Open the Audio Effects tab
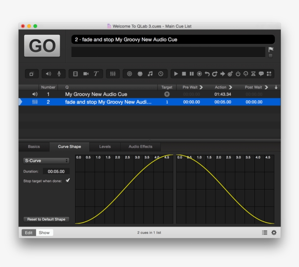Viewport: 299px width, 267px height. (x=140, y=147)
